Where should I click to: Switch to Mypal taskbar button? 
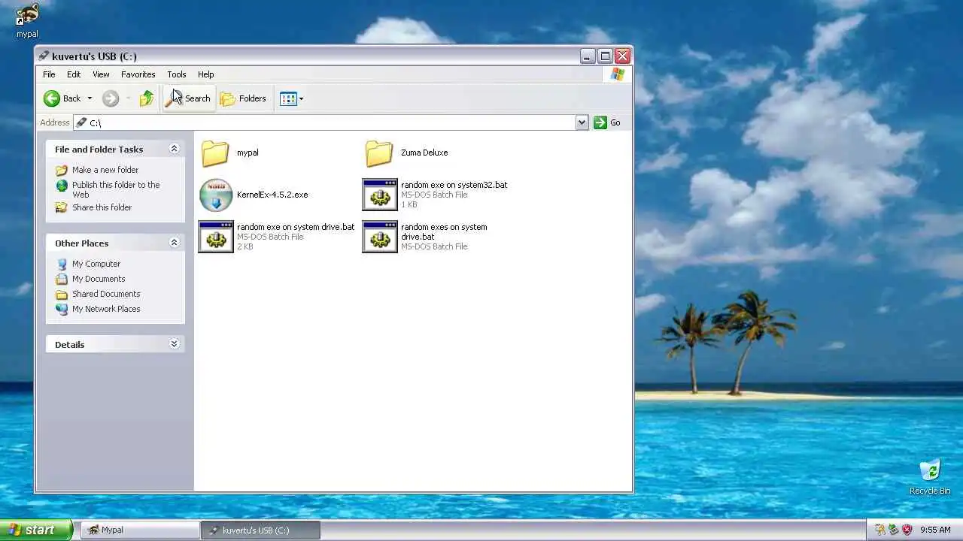coord(139,530)
